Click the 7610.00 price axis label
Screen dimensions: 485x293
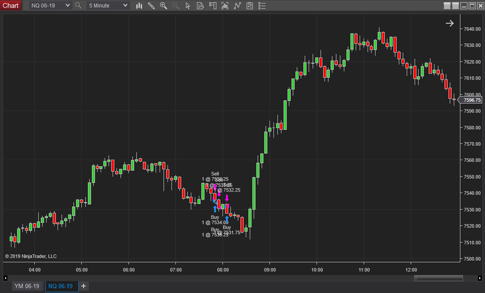click(x=472, y=78)
